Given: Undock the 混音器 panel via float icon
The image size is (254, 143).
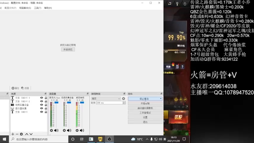Looking at the screenshot, I should click(88, 94).
